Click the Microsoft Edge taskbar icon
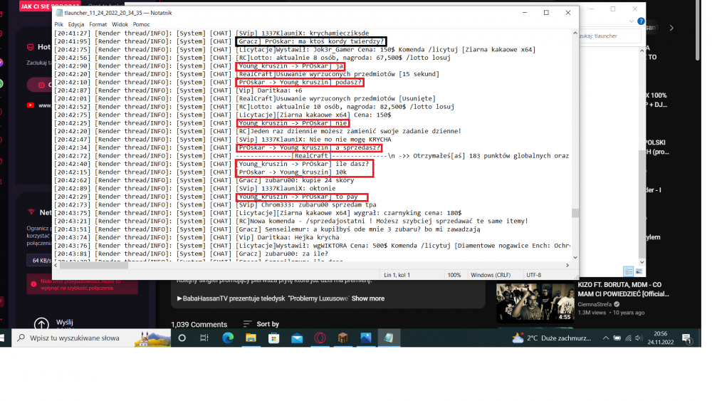Screen dimensions: 712x401 pyautogui.click(x=228, y=338)
